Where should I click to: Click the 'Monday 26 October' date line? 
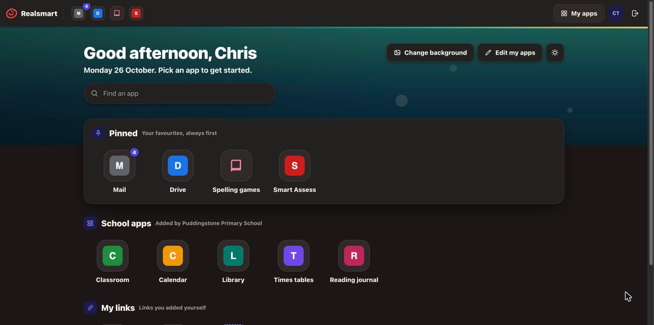[168, 70]
